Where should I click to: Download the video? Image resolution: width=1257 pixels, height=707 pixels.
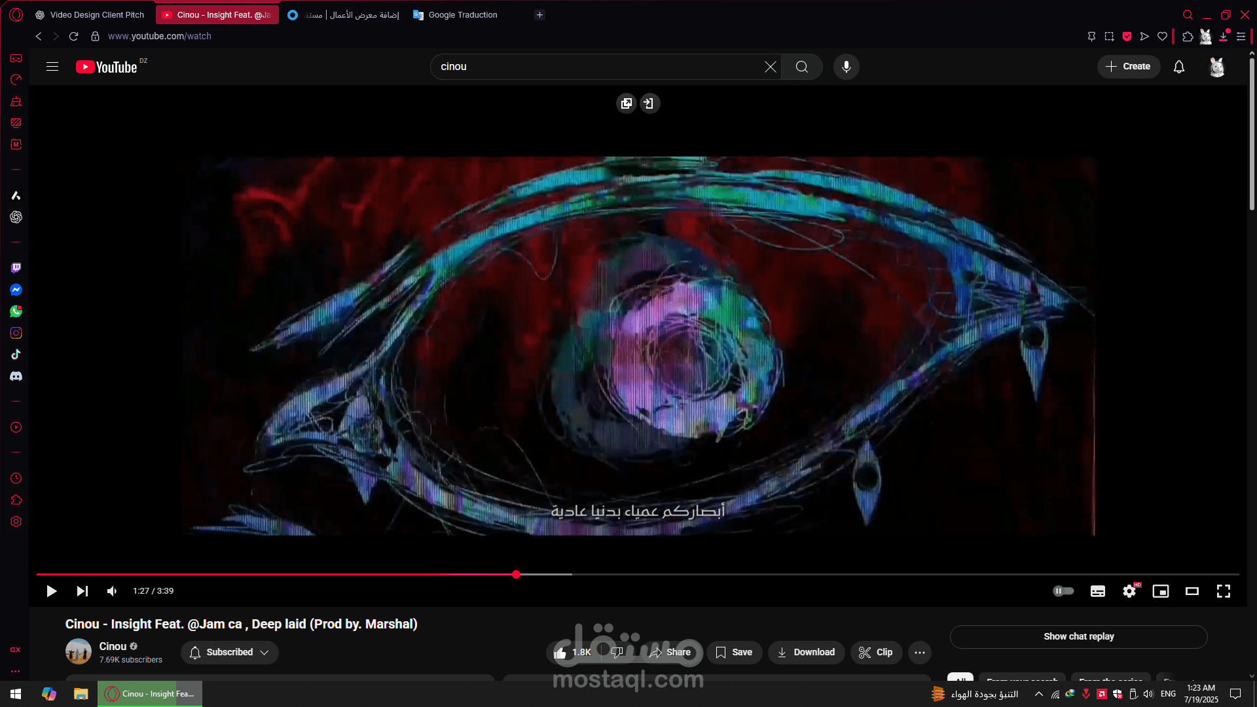(806, 653)
